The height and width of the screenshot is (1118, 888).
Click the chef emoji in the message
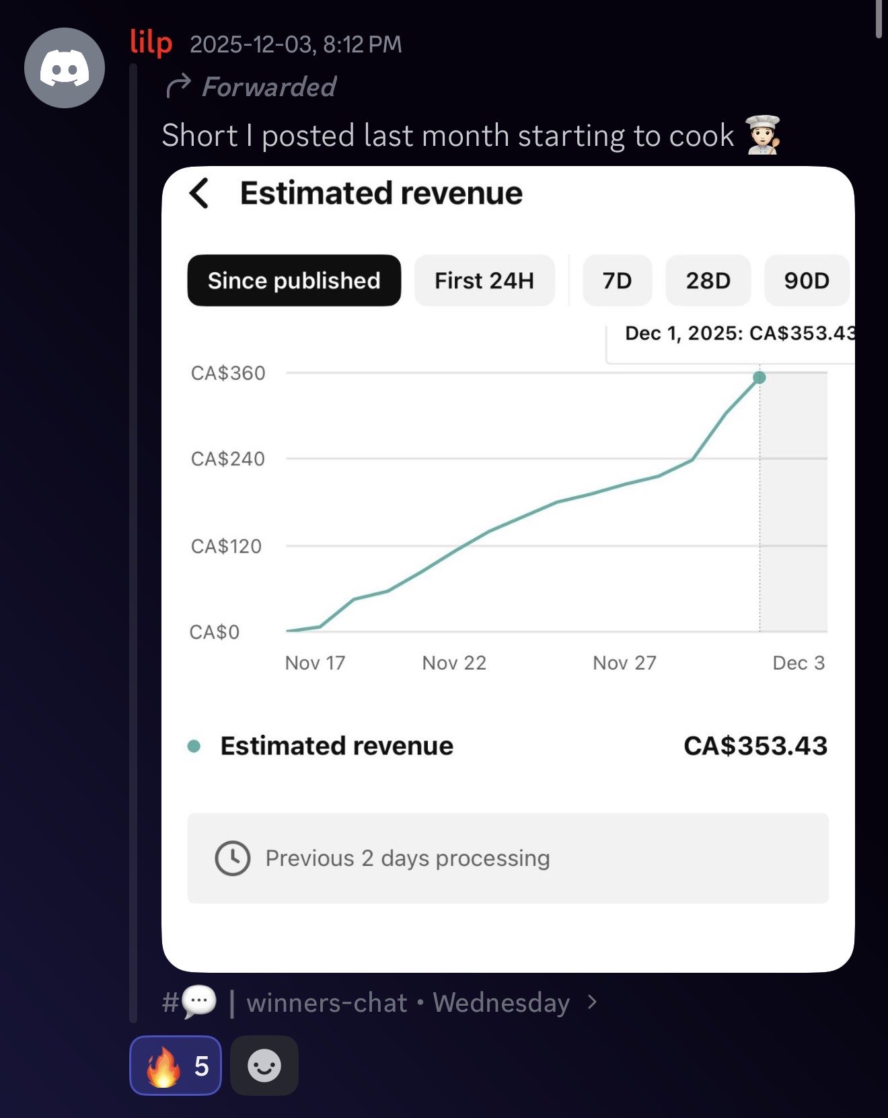click(x=763, y=135)
